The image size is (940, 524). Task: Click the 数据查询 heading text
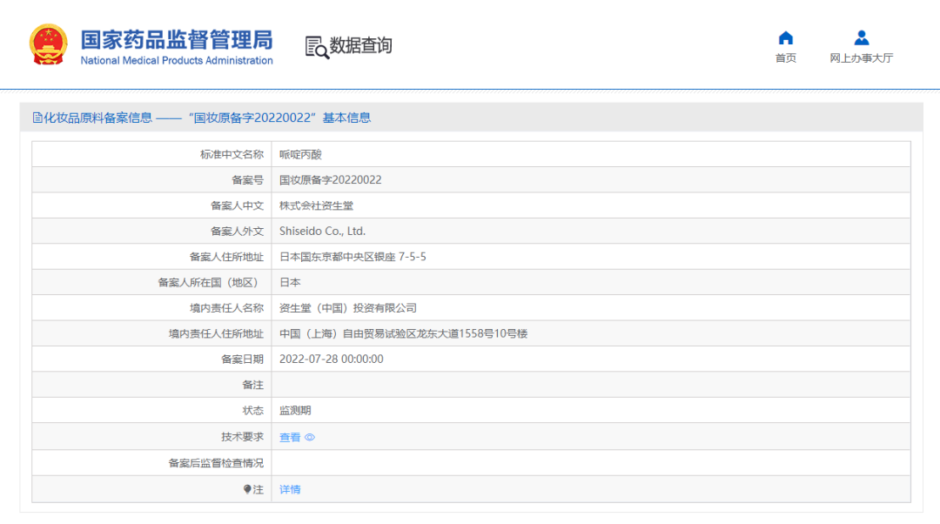(x=361, y=45)
